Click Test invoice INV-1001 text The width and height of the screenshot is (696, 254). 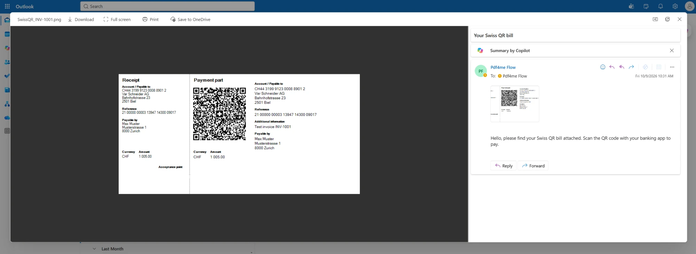273,127
